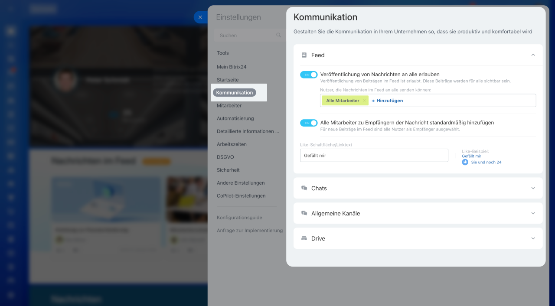This screenshot has width=555, height=306.
Task: Open Mein Bitrix24 settings
Action: [232, 67]
